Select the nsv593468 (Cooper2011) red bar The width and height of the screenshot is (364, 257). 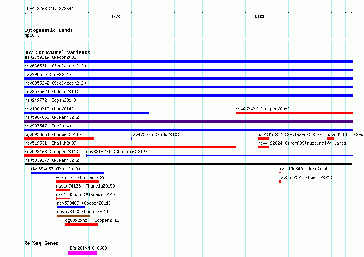coord(52,156)
